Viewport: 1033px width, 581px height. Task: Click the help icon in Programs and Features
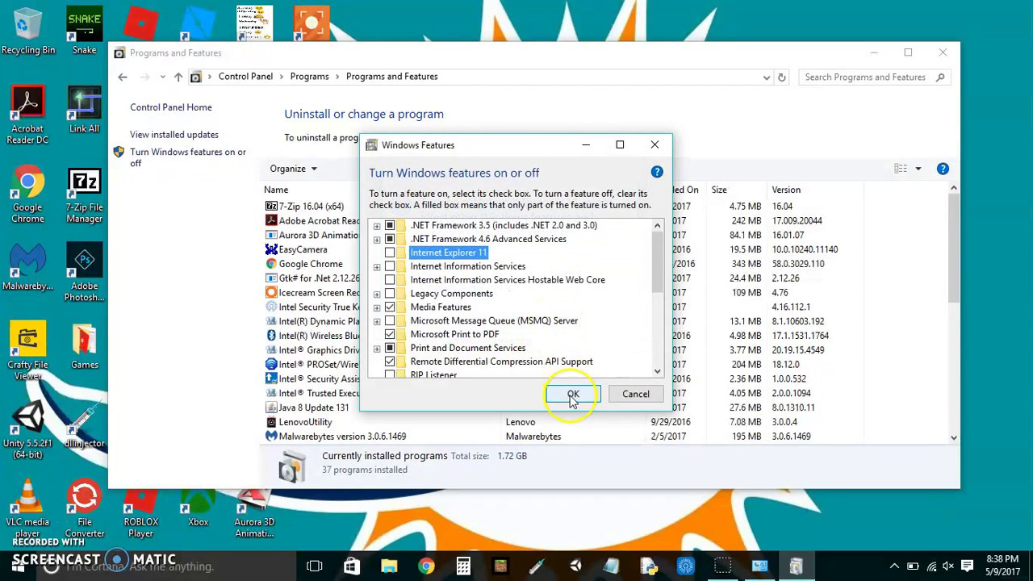pos(943,169)
